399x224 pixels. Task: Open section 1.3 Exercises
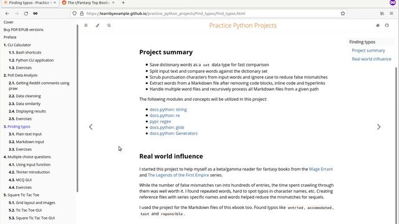pos(20,68)
